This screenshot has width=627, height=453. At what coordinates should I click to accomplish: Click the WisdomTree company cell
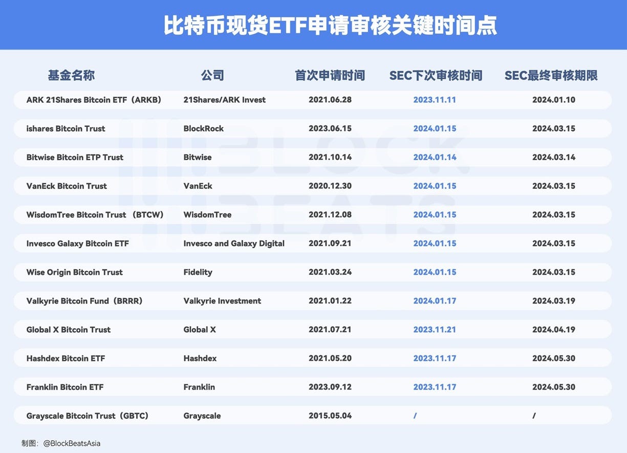[207, 214]
